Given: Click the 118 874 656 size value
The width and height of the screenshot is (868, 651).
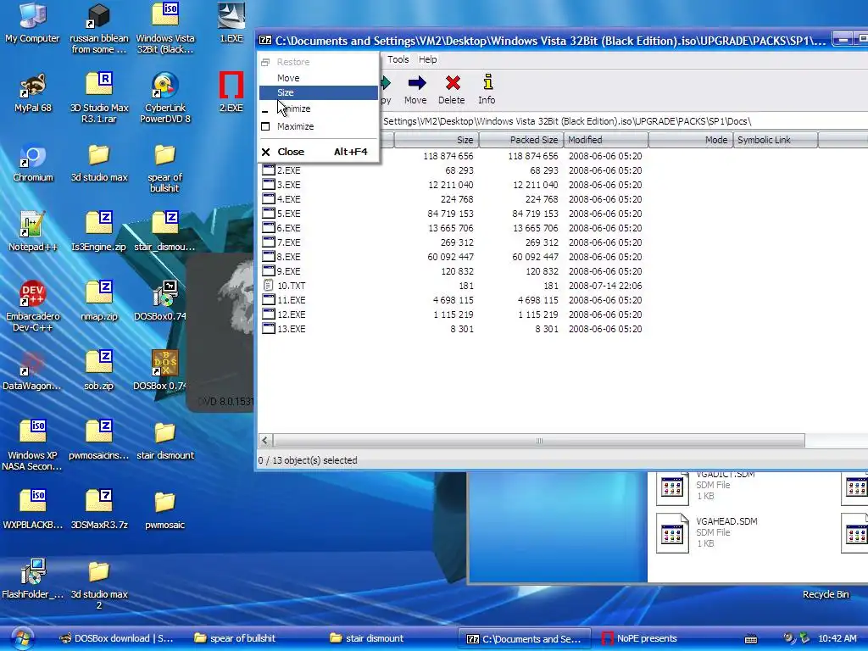Looking at the screenshot, I should coord(448,156).
